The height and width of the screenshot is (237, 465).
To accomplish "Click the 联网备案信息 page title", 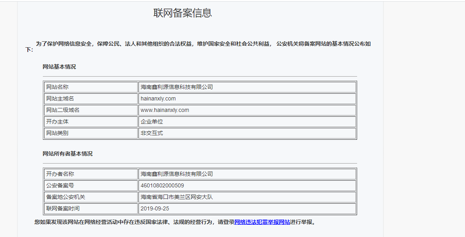I will [x=183, y=13].
